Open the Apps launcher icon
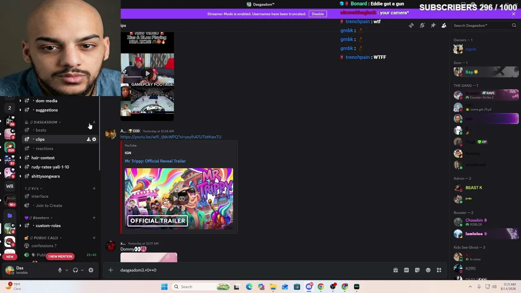The image size is (521, 293). (x=439, y=270)
